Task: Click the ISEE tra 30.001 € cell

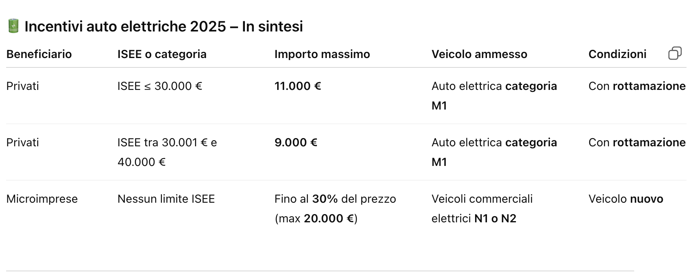Action: click(167, 152)
